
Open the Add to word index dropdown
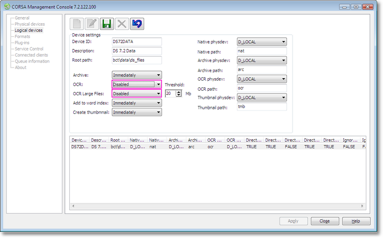coord(137,103)
